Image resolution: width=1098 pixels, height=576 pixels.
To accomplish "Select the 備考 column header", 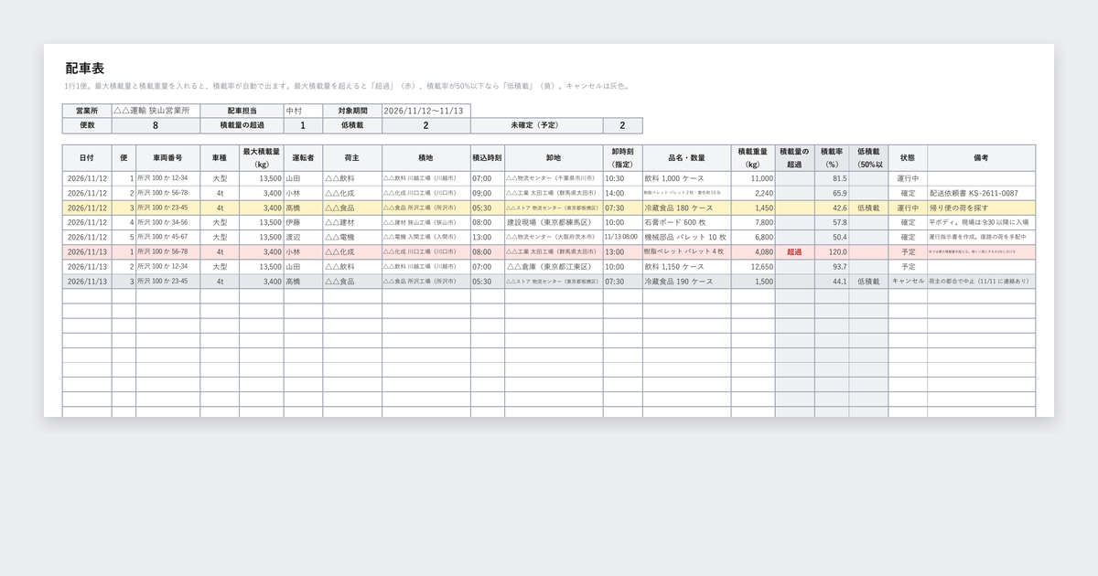I will (981, 158).
